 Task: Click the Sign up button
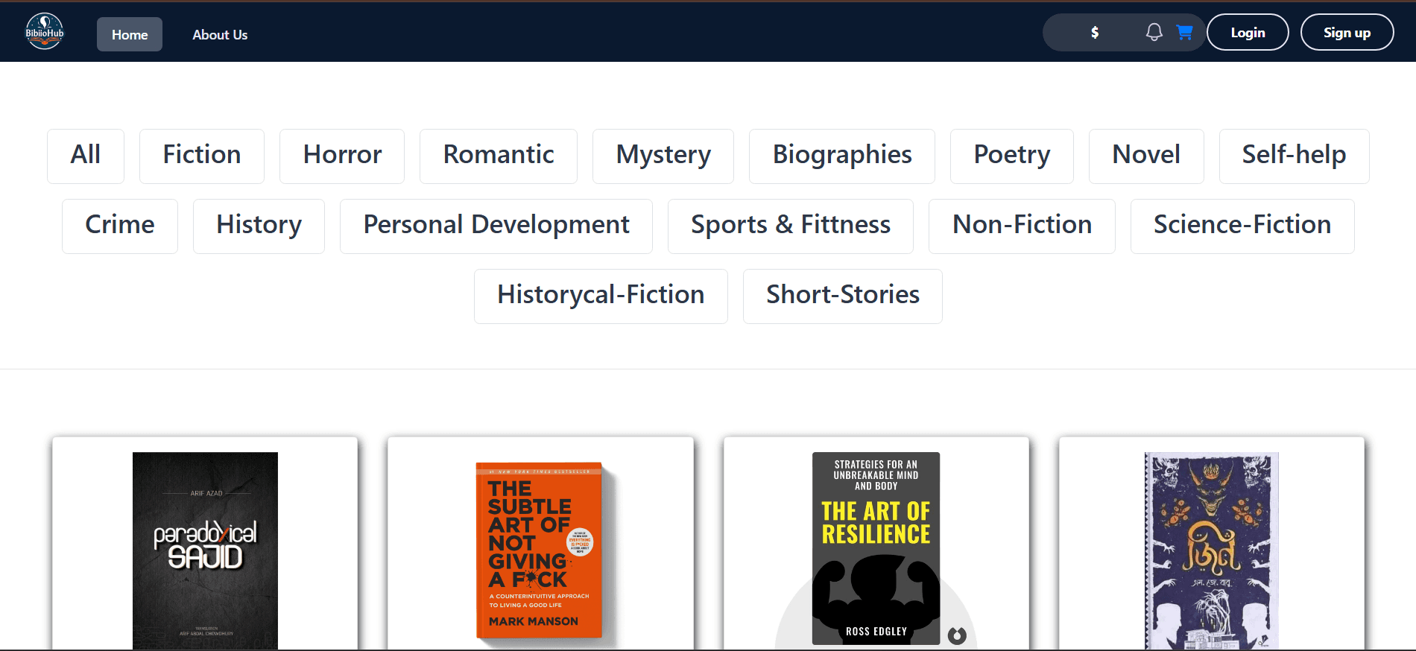click(1347, 32)
